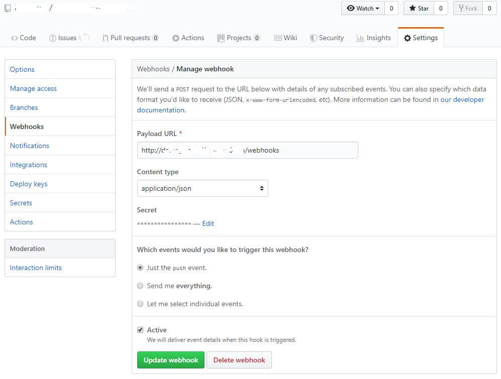The image size is (501, 379).
Task: Click the Delete webhook button
Action: [x=239, y=360]
